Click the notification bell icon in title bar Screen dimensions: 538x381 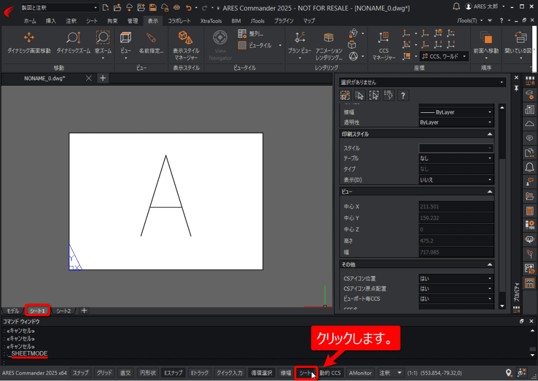(x=456, y=7)
